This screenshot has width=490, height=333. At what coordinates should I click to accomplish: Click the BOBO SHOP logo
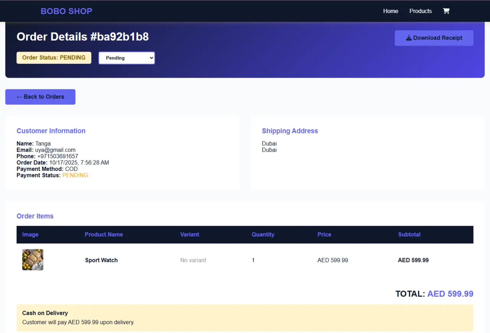[x=66, y=11]
